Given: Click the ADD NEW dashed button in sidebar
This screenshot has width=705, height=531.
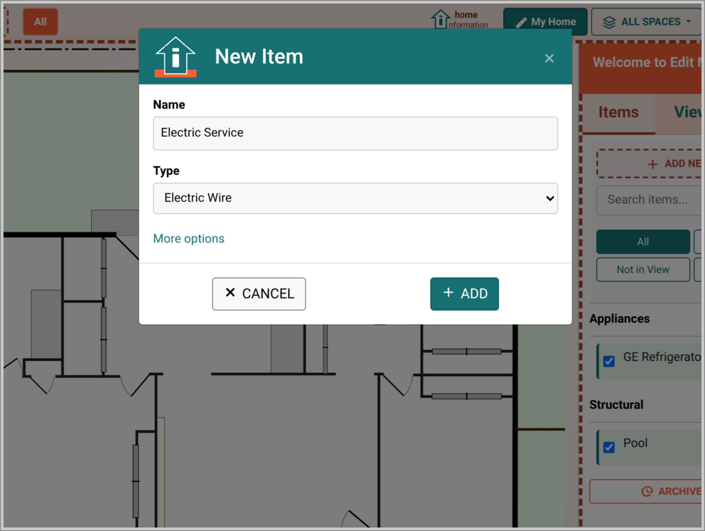Looking at the screenshot, I should pos(650,164).
